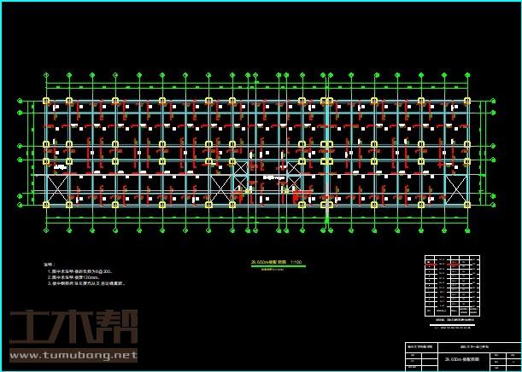Image resolution: width=522 pixels, height=372 pixels.
Task: Click the 土木帮 watermark logo
Action: click(73, 328)
